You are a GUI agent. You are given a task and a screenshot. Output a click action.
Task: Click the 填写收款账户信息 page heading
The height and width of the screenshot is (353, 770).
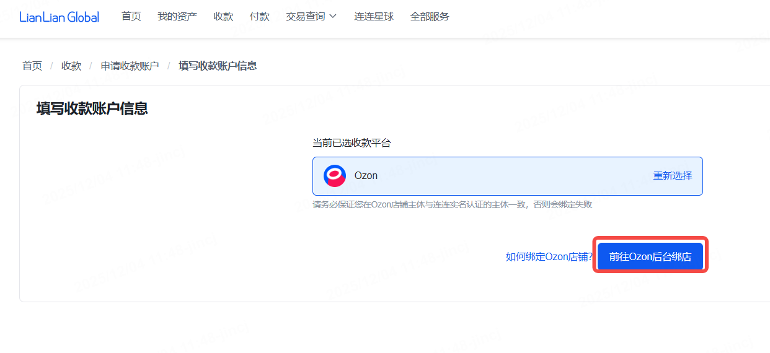(x=92, y=109)
